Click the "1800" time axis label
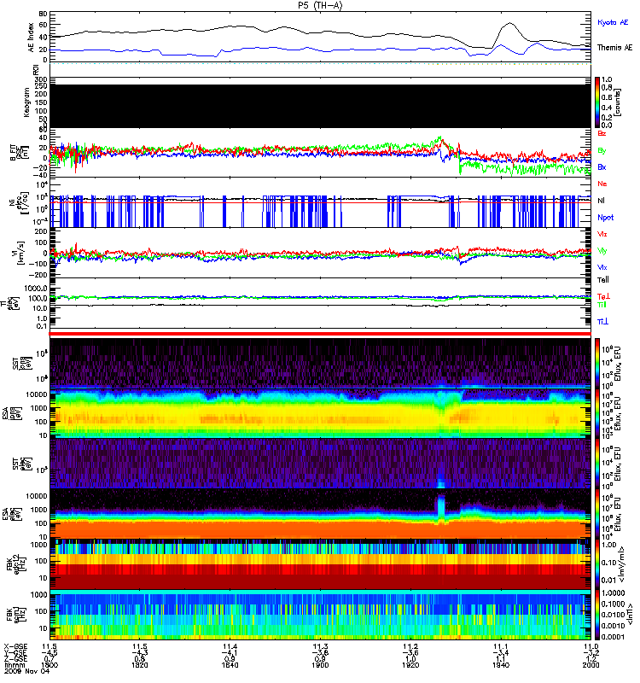Viewport: 640px width, 683px height. pyautogui.click(x=49, y=665)
